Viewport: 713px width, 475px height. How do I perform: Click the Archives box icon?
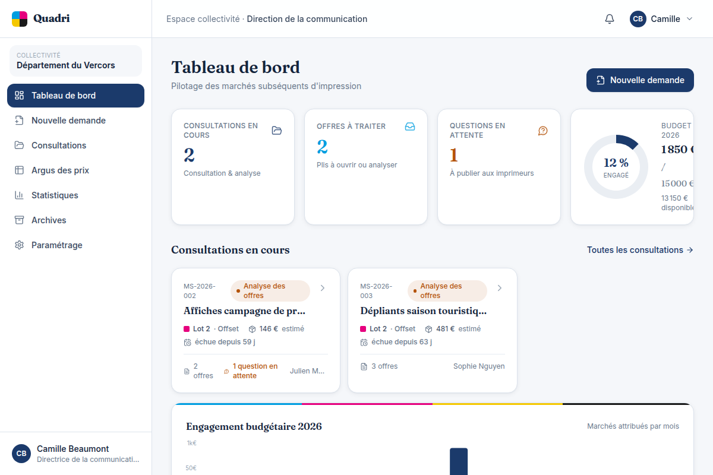[20, 220]
